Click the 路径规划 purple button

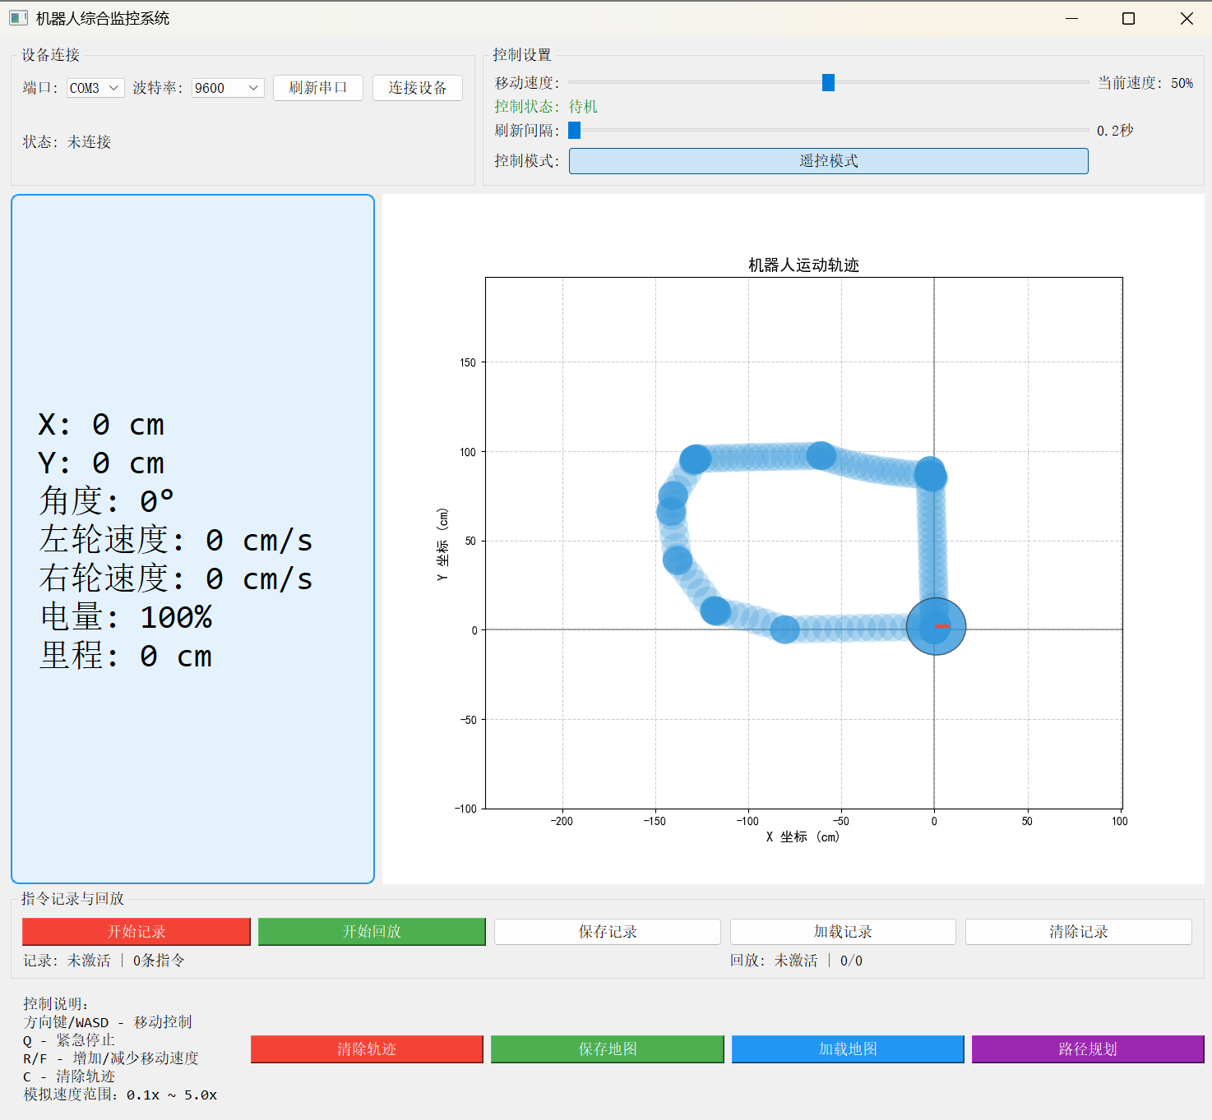pyautogui.click(x=1088, y=1049)
